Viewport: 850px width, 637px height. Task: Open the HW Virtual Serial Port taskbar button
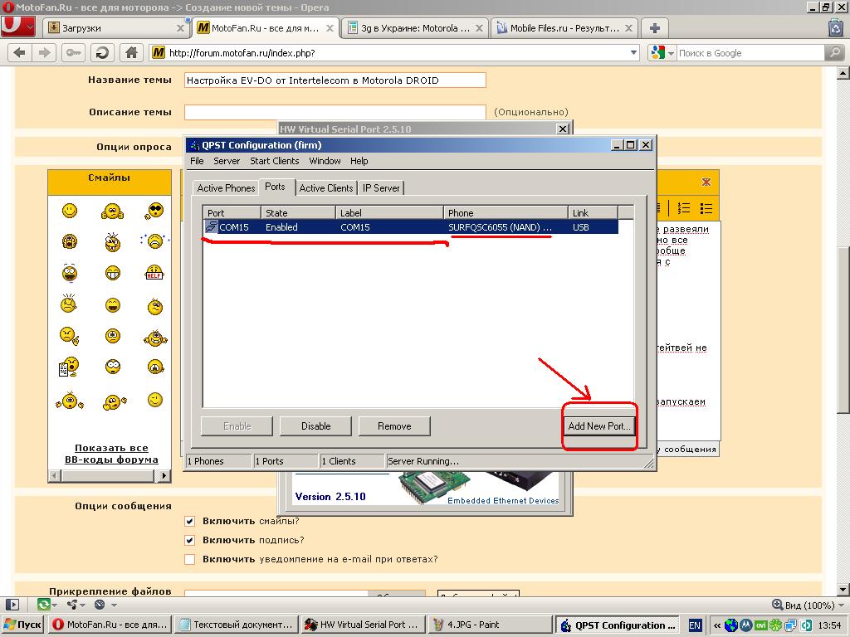362,625
